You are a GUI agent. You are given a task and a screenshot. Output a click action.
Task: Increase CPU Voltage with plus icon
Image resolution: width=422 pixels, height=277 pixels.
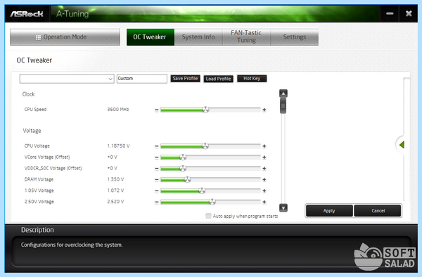pyautogui.click(x=264, y=146)
